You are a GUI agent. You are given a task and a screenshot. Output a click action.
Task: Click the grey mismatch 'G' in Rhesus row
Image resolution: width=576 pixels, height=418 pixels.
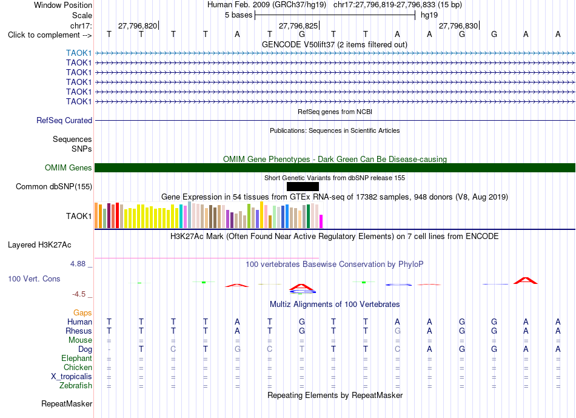(398, 331)
